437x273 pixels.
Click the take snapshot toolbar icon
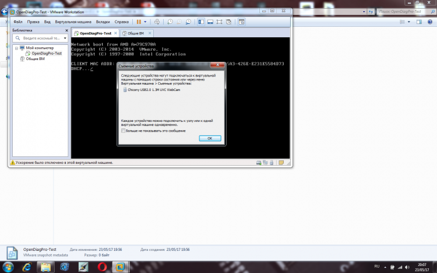[x=170, y=22]
